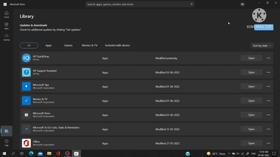Open the Microsoft Store app entry
The width and height of the screenshot is (280, 157).
[x=251, y=115]
